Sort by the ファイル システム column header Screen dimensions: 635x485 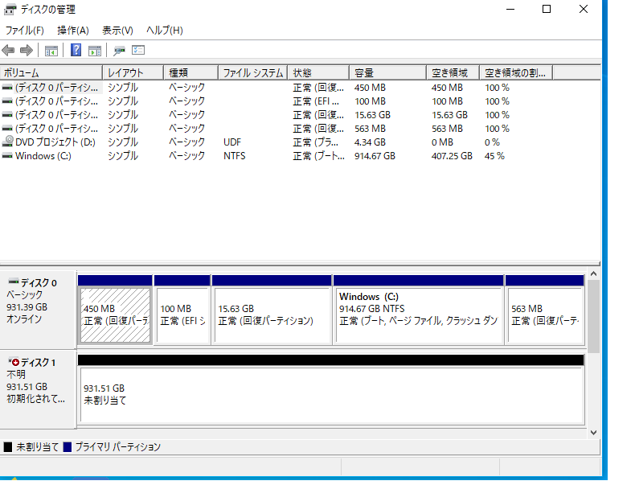(x=252, y=73)
